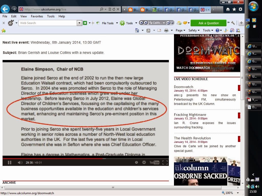The image size is (262, 196).
Task: Open the Page dropdown menu
Action: click(180, 30)
